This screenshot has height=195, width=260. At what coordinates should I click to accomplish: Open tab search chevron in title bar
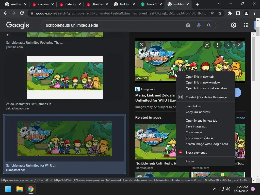point(219,4)
